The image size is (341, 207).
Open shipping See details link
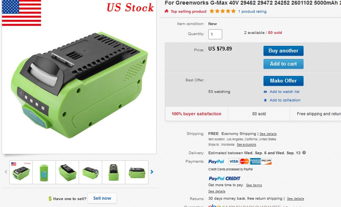[x=268, y=134]
